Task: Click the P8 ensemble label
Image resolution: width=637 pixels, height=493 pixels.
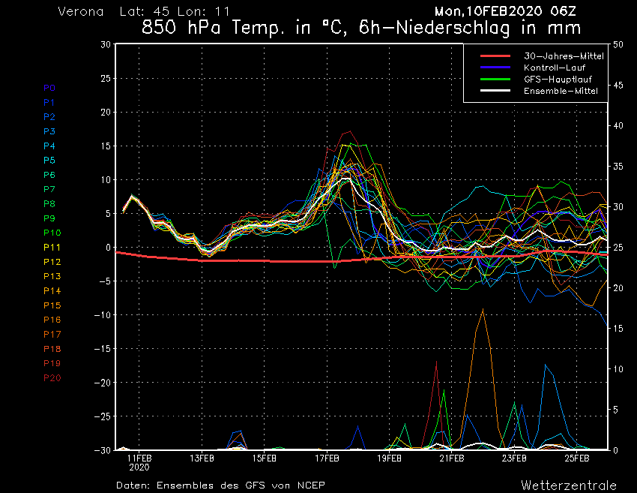Action: coord(49,204)
